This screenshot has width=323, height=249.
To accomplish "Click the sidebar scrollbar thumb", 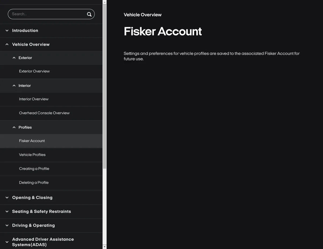I will point(105,86).
